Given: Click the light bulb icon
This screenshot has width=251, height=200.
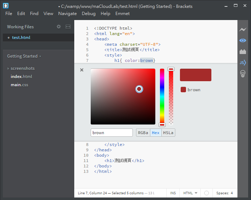Looking at the screenshot, I should tap(243, 74).
